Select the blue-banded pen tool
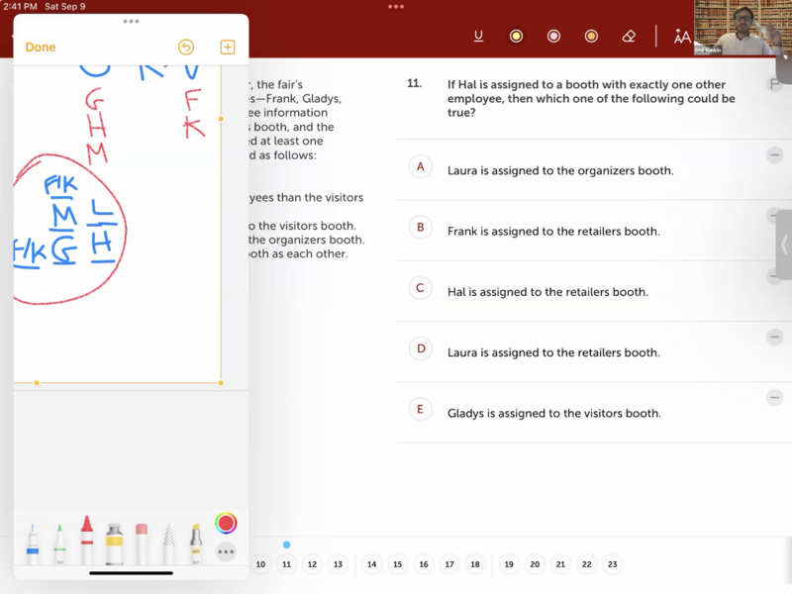Viewport: 792px width, 594px height. (x=33, y=544)
